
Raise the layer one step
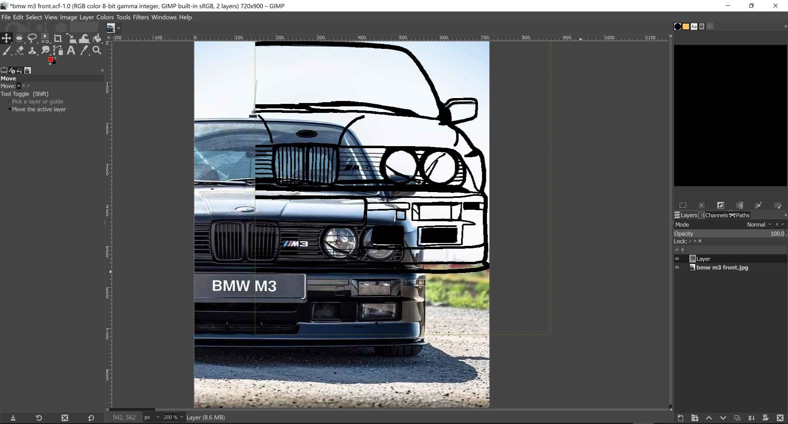709,418
